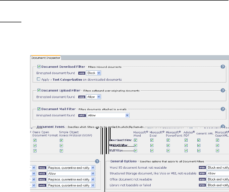Toggle Download Filter checkbox for Microsoft Word
The image size is (229, 192).
pos(136,140)
